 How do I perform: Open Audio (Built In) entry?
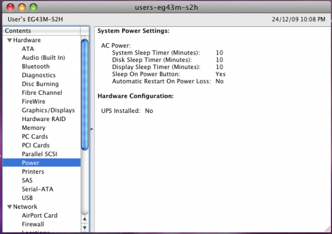pyautogui.click(x=43, y=58)
